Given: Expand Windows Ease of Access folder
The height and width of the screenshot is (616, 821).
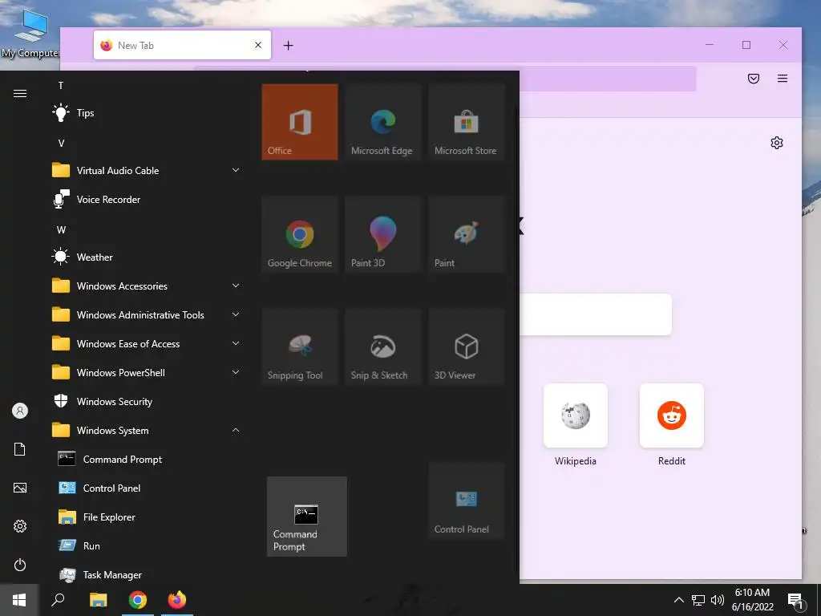Looking at the screenshot, I should (147, 343).
